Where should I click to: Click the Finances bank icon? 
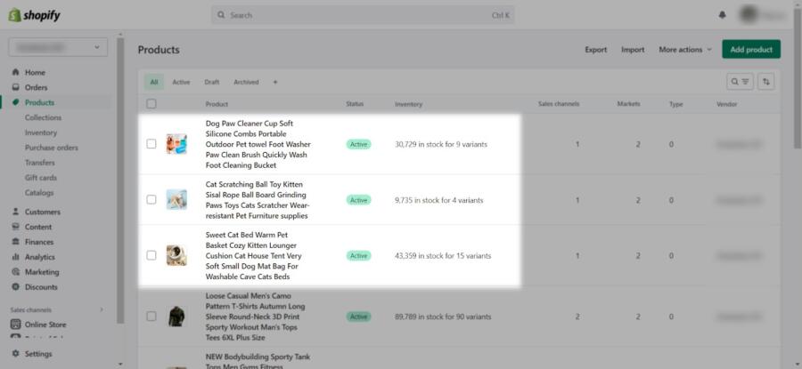[16, 242]
